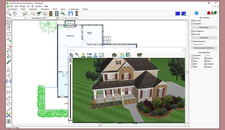The width and height of the screenshot is (225, 130).
Task: Open the information panel icon
Action: [196, 13]
